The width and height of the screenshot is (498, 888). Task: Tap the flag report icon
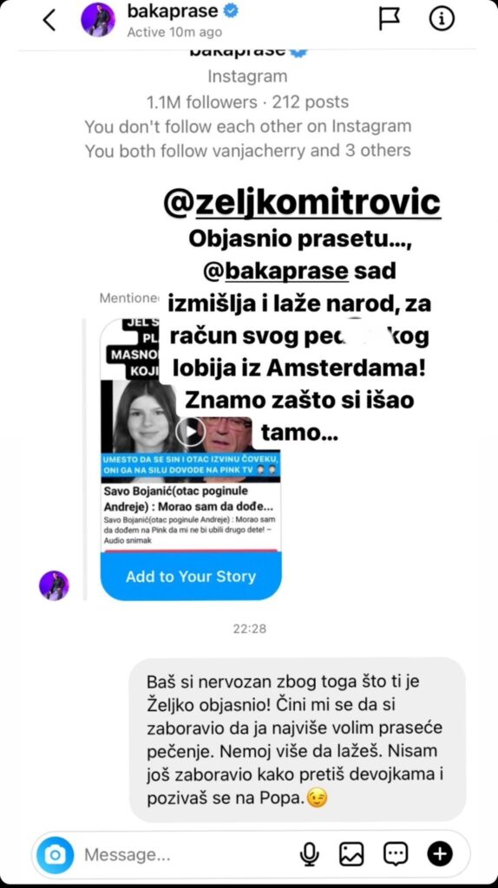[389, 19]
